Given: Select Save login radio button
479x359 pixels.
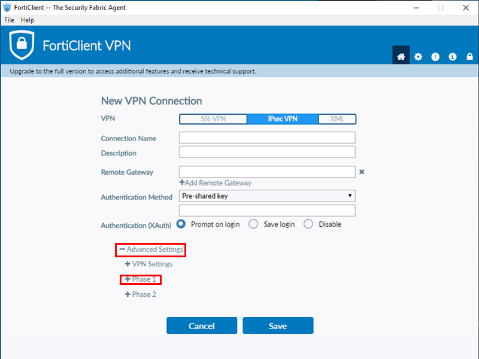Looking at the screenshot, I should tap(253, 224).
